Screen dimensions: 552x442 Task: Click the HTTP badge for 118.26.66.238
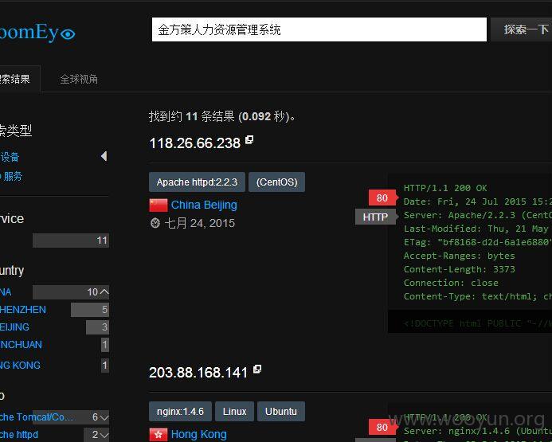coord(375,217)
